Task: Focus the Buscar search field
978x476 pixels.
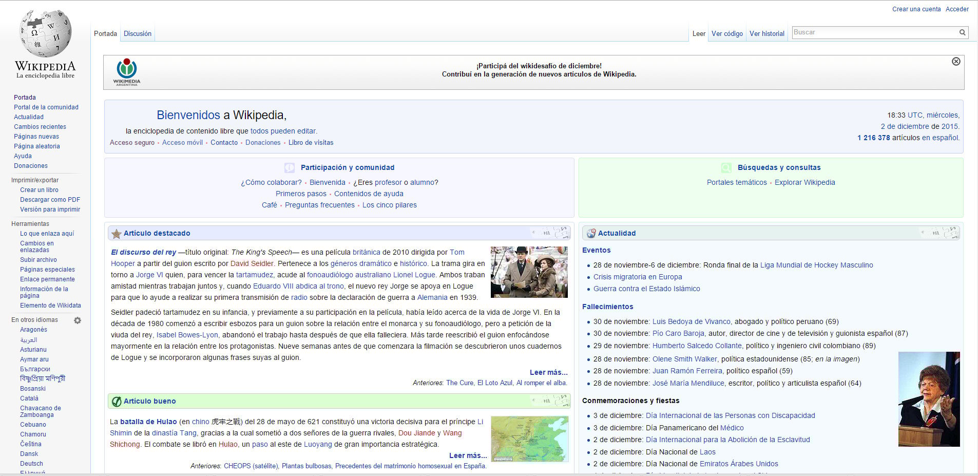Action: [x=875, y=32]
